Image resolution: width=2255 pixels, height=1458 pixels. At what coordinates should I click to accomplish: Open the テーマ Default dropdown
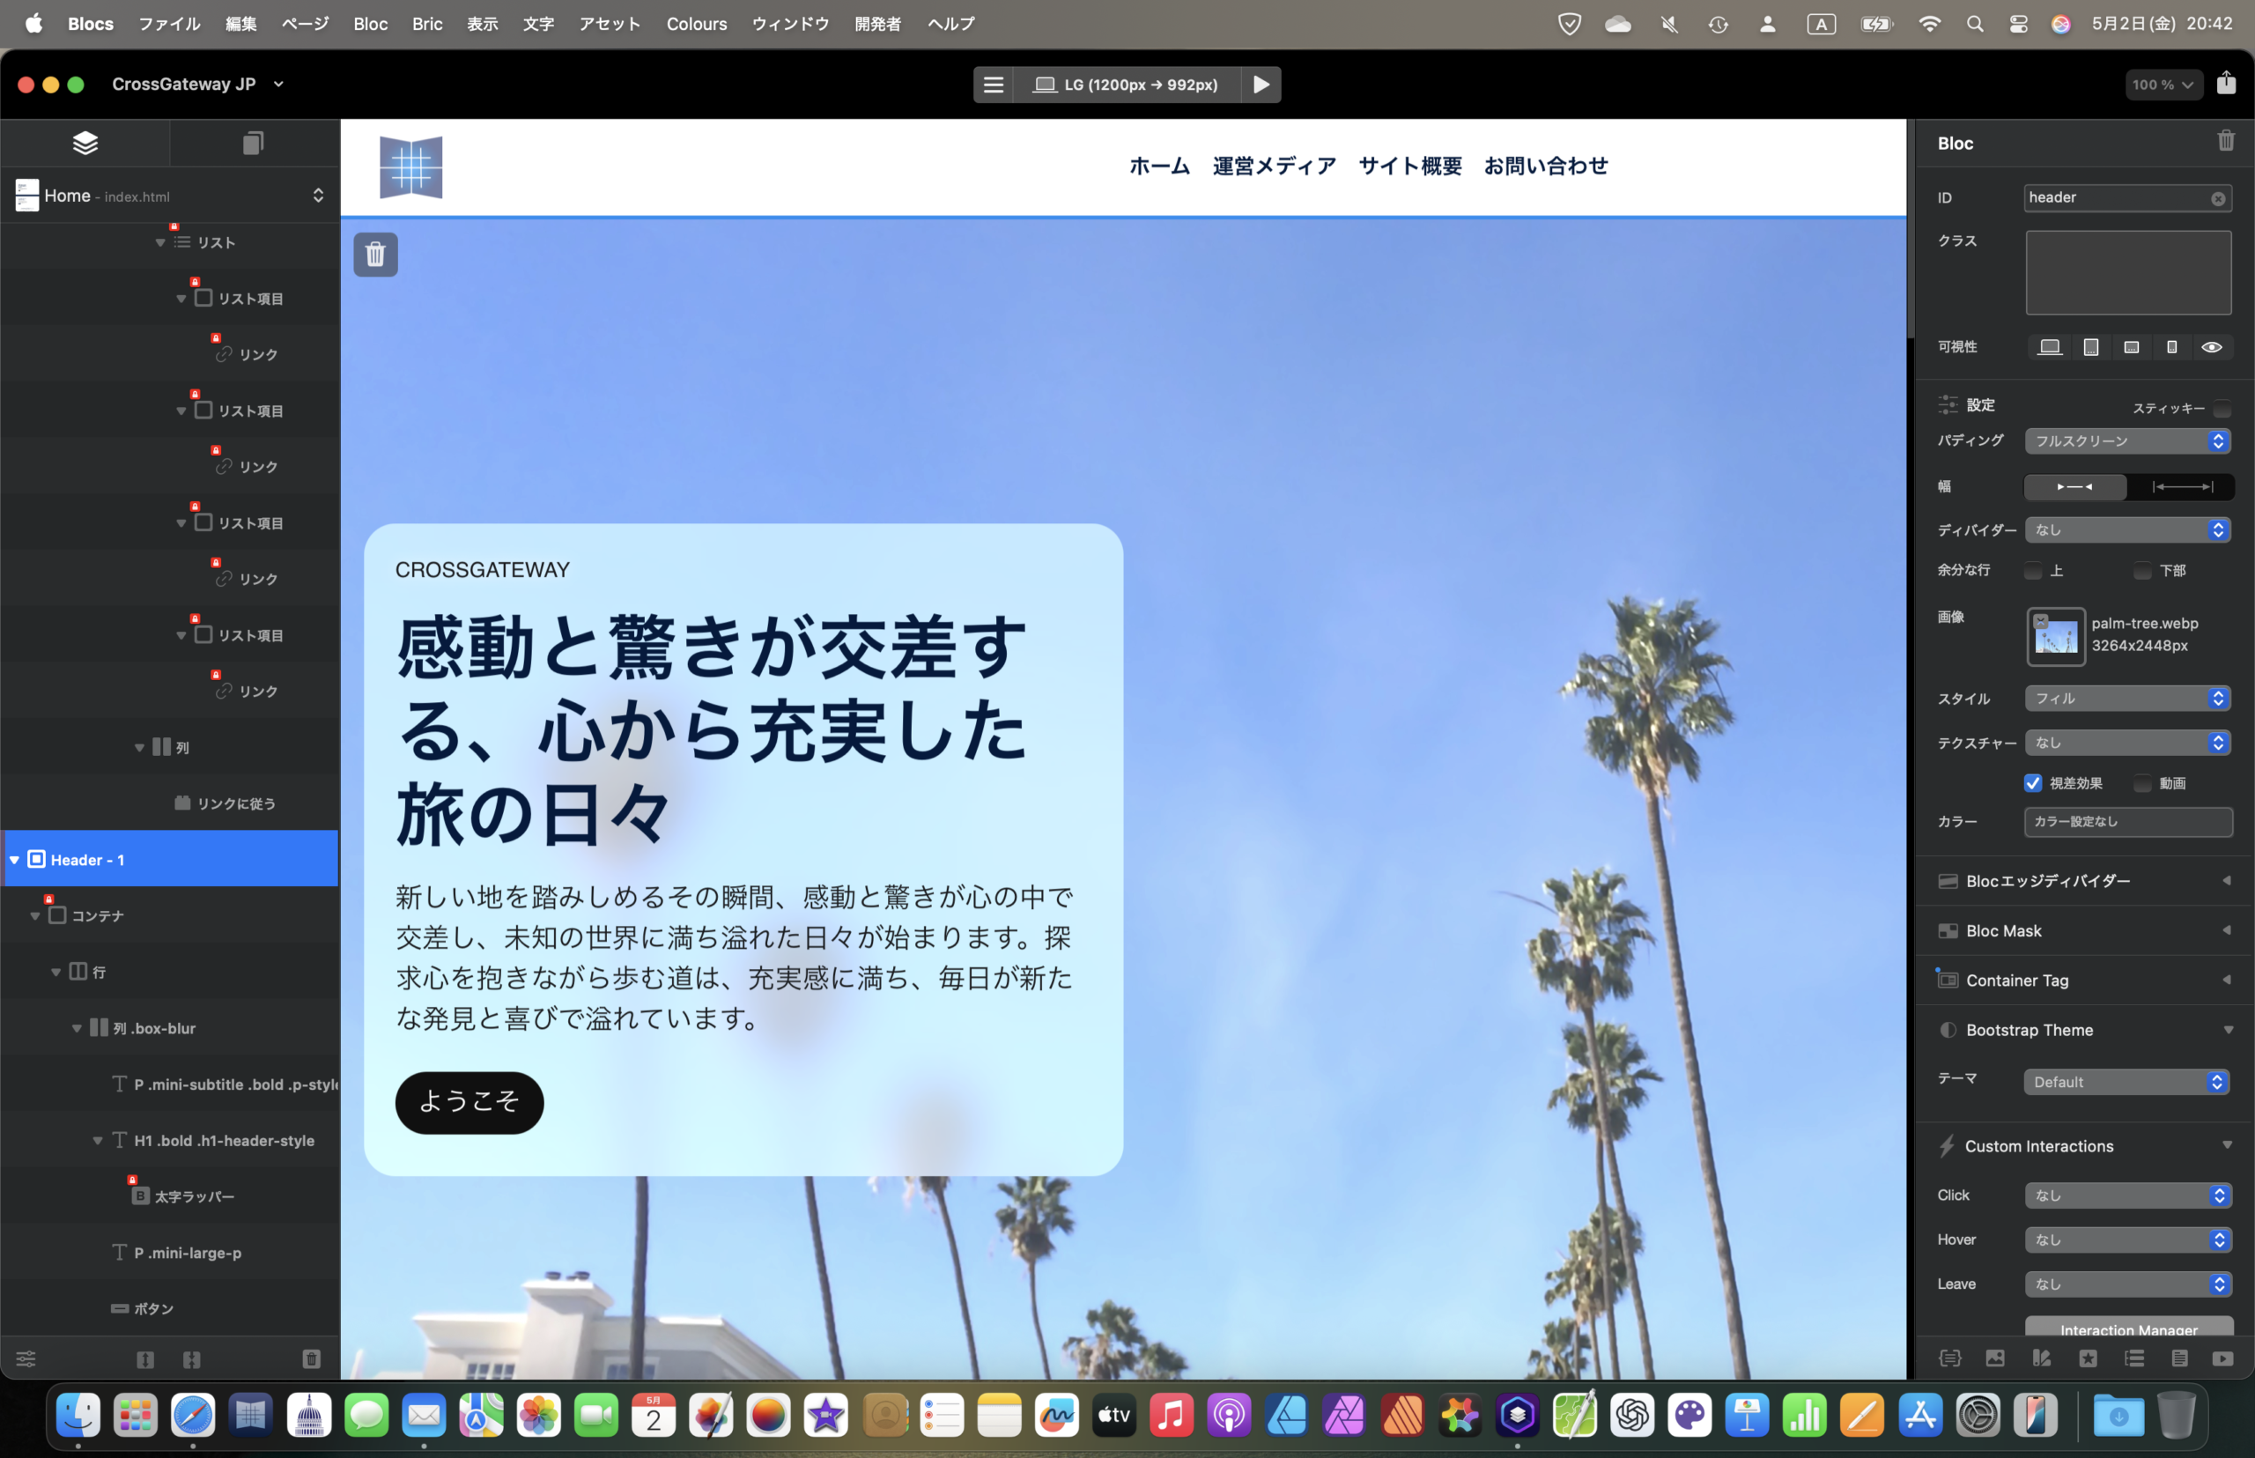click(2126, 1082)
